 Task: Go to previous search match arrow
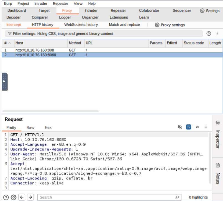pos(22,197)
